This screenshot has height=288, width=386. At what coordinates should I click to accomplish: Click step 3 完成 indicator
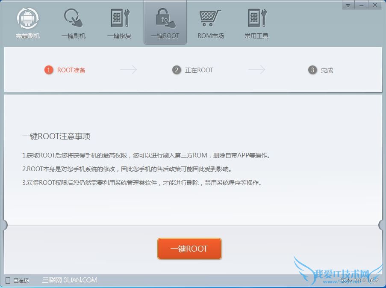click(x=321, y=70)
